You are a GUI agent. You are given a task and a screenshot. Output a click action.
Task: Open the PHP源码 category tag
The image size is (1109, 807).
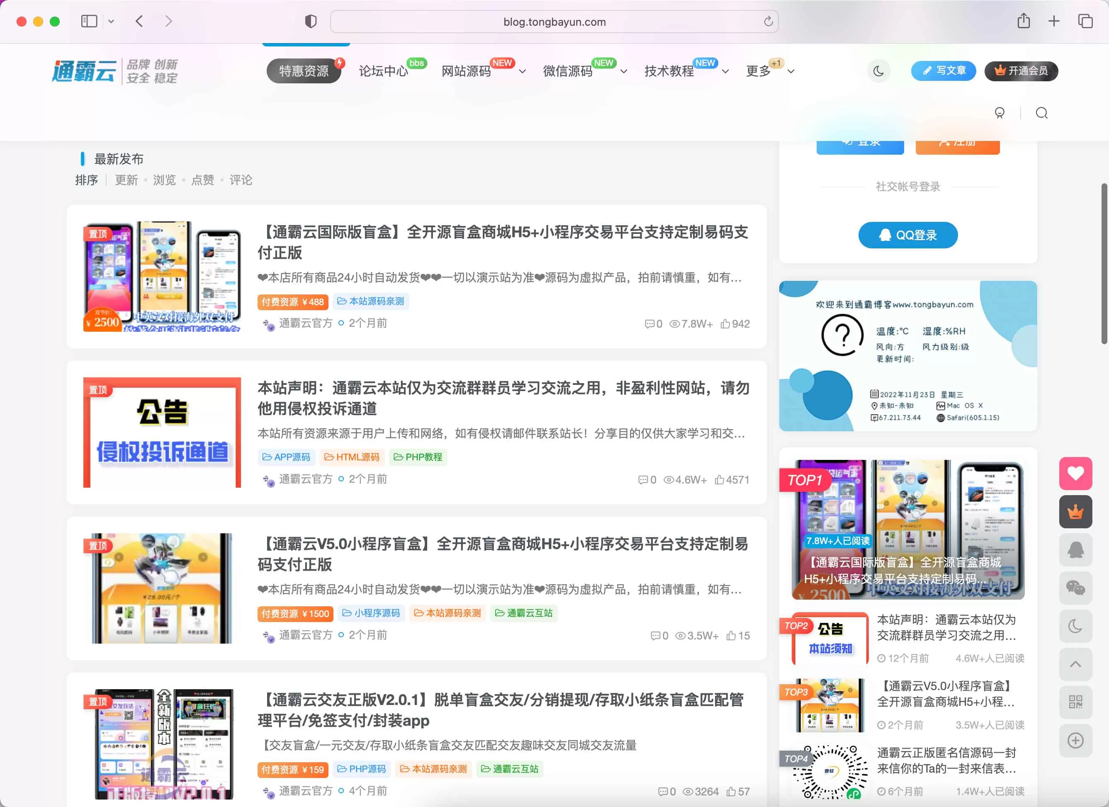coord(362,769)
